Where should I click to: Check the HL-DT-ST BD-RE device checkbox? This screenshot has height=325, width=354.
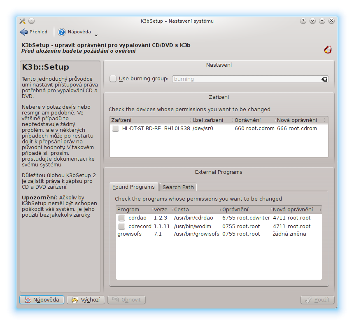pyautogui.click(x=115, y=129)
